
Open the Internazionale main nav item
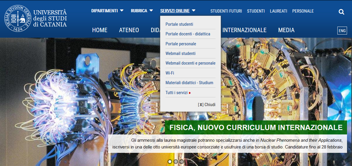(x=244, y=30)
